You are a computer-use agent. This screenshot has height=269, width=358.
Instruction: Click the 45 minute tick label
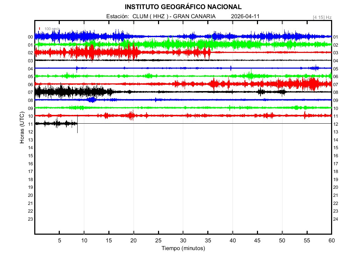(x=257, y=240)
